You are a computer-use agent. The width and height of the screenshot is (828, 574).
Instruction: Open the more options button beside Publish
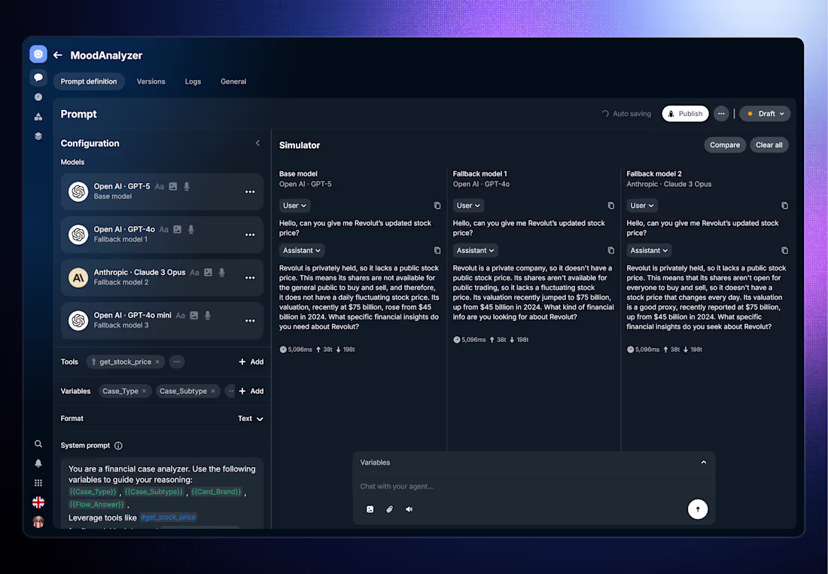coord(721,114)
